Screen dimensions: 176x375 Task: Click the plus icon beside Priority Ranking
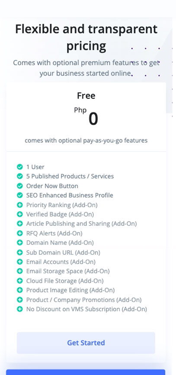[x=19, y=205]
